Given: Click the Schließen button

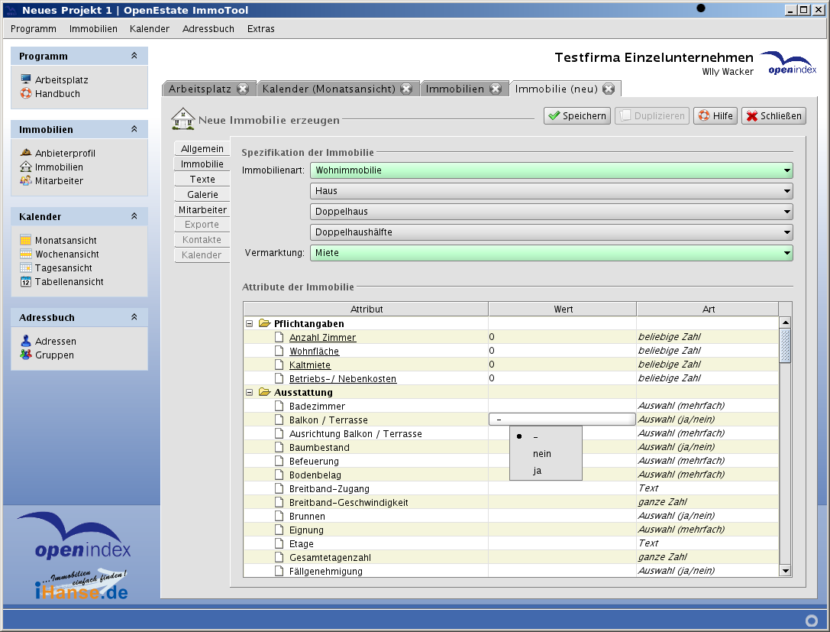Looking at the screenshot, I should pos(773,116).
